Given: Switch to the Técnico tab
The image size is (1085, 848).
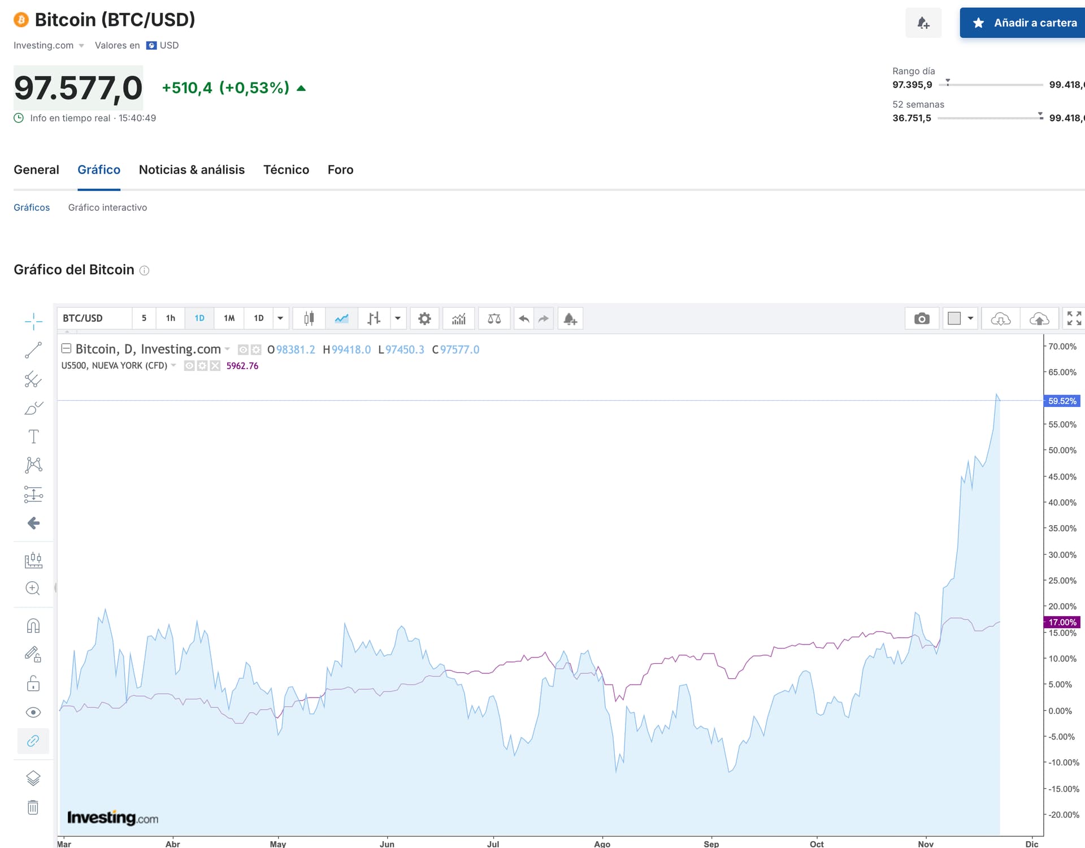Looking at the screenshot, I should [x=286, y=170].
